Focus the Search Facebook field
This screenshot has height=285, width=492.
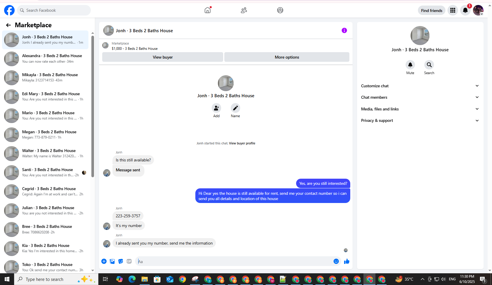[x=54, y=10]
